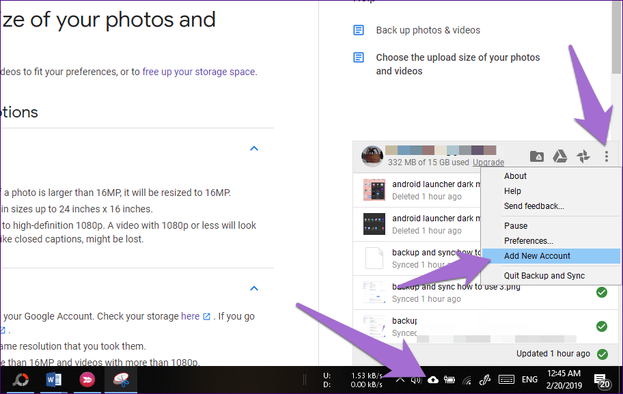Screen dimensions: 623x394
Task: Click the Upgrade storage link
Action: click(488, 162)
